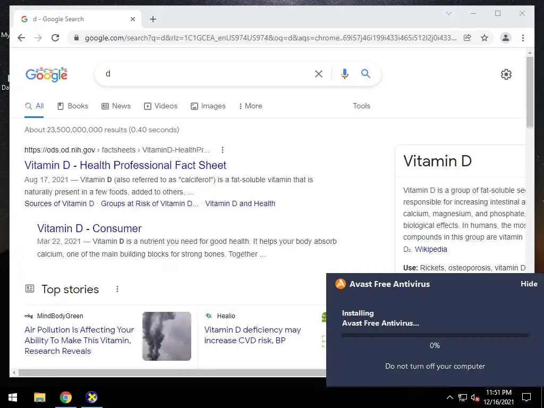This screenshot has height=408, width=544.
Task: Open Top stories three-dot options
Action: (x=117, y=289)
